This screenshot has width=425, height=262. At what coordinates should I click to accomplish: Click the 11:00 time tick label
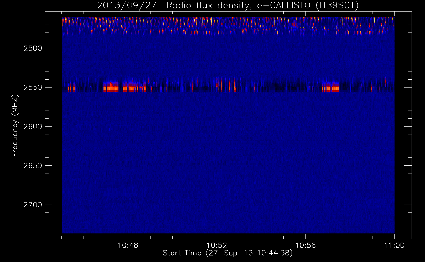394,245
